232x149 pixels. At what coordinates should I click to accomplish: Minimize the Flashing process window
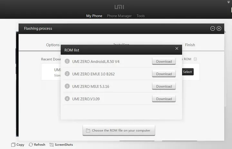[213, 29]
